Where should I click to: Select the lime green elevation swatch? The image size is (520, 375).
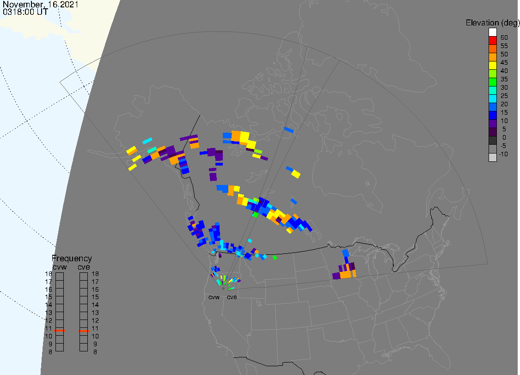coord(492,74)
